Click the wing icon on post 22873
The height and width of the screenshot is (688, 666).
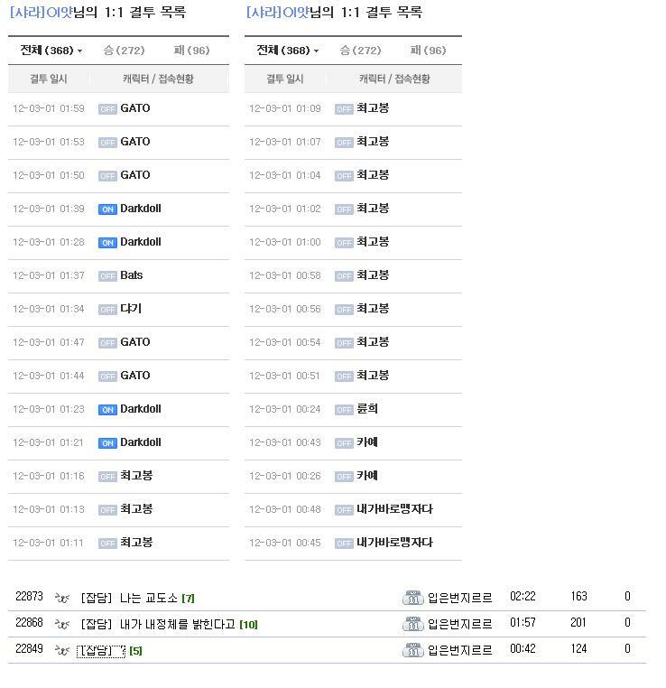coord(62,598)
